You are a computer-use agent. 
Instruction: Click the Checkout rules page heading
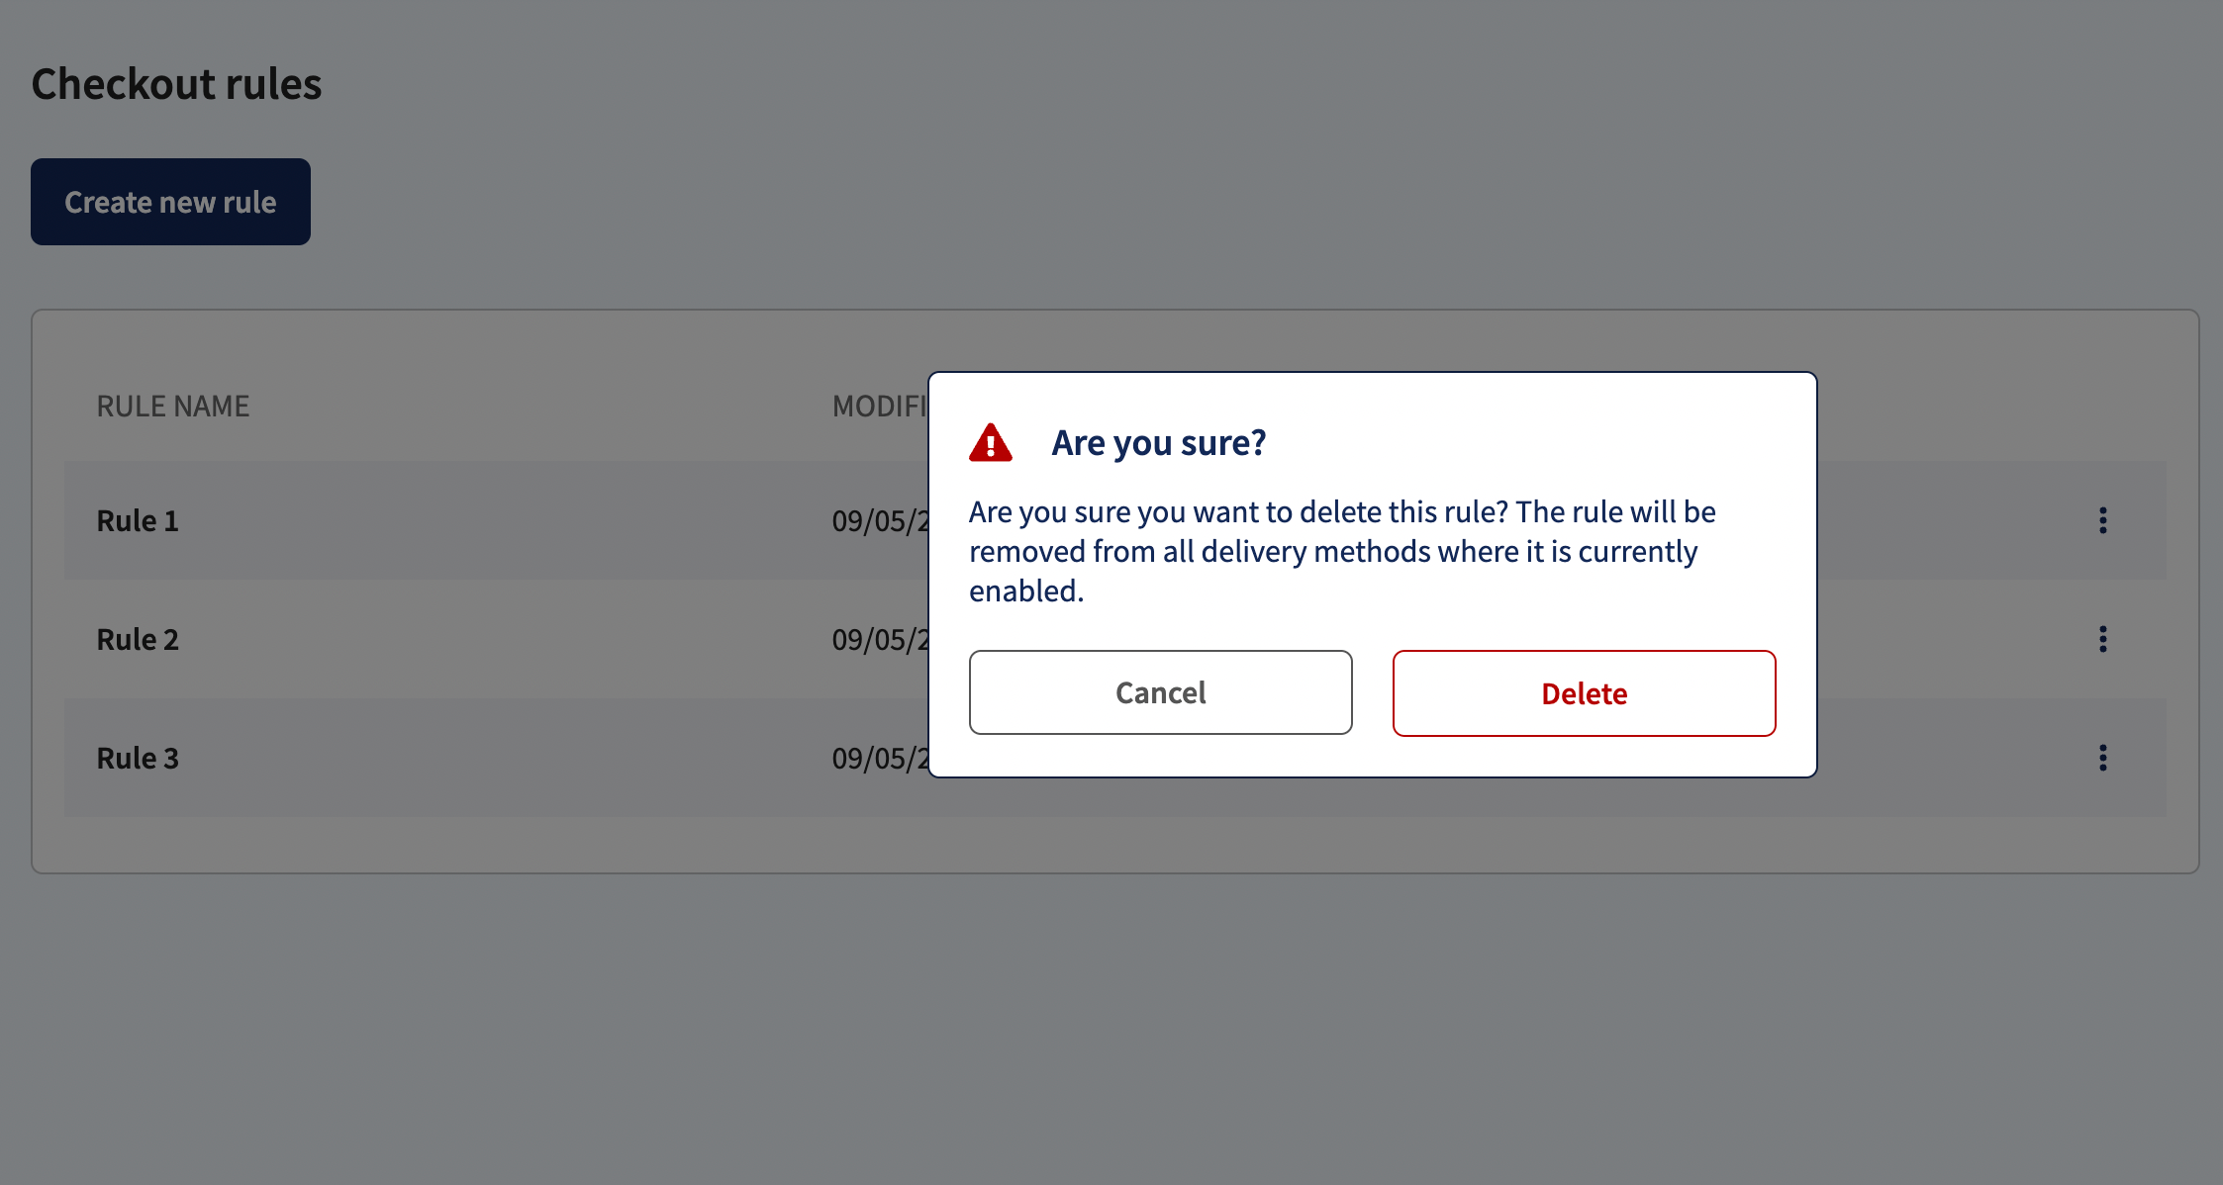click(x=175, y=84)
